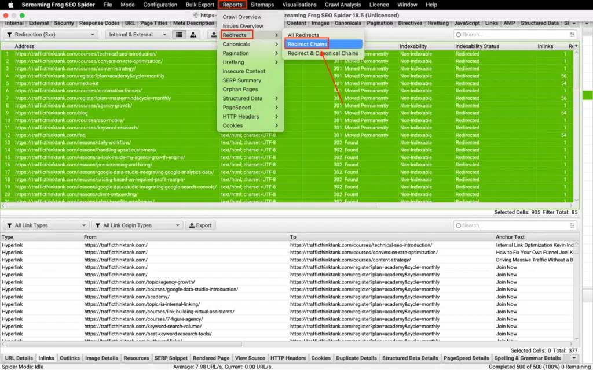This screenshot has width=593, height=370.
Task: Open the Internal & External dropdown
Action: 137,35
